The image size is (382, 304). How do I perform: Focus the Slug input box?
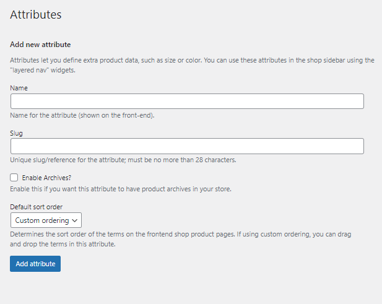(187, 146)
